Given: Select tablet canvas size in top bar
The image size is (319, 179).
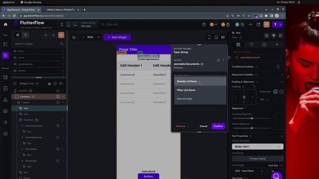Looking at the screenshot, I should 68,24.
